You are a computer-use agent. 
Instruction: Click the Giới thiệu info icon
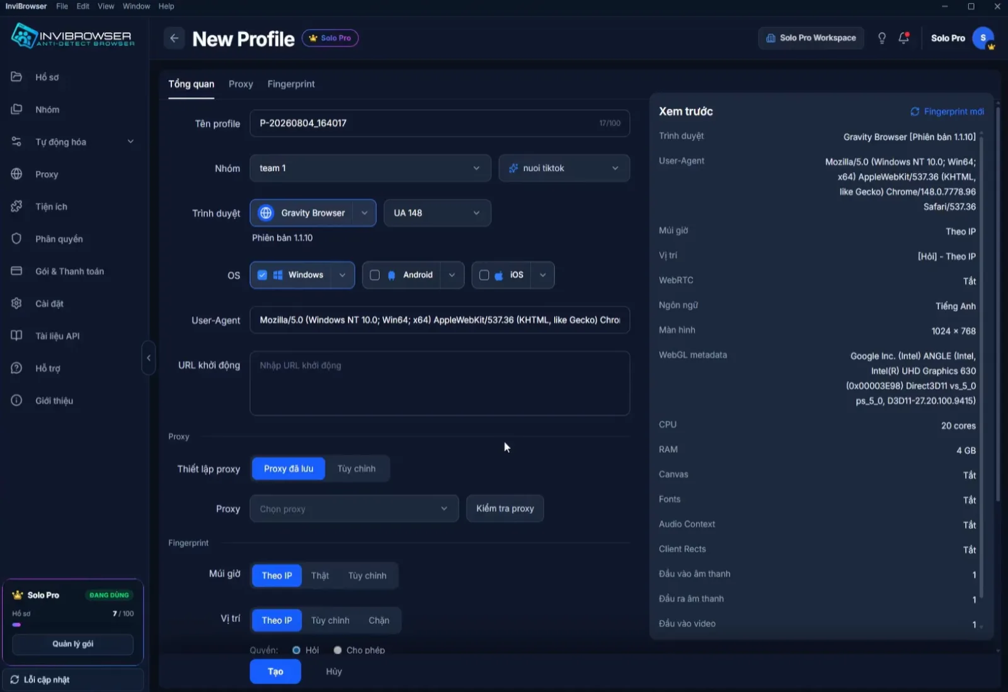click(16, 400)
